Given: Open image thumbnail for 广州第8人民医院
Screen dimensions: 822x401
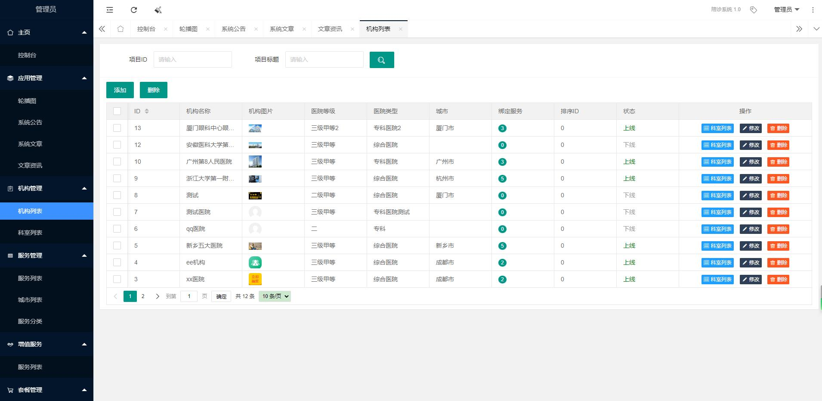Looking at the screenshot, I should click(x=255, y=162).
